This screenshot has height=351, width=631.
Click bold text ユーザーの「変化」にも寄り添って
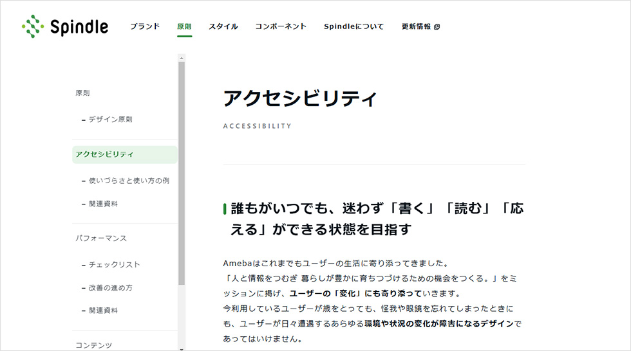coord(355,294)
